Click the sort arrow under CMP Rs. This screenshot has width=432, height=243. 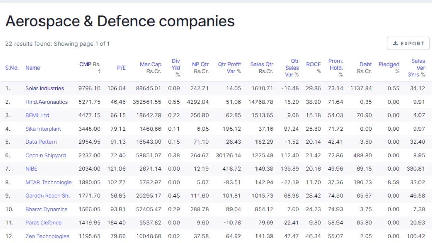(99, 71)
